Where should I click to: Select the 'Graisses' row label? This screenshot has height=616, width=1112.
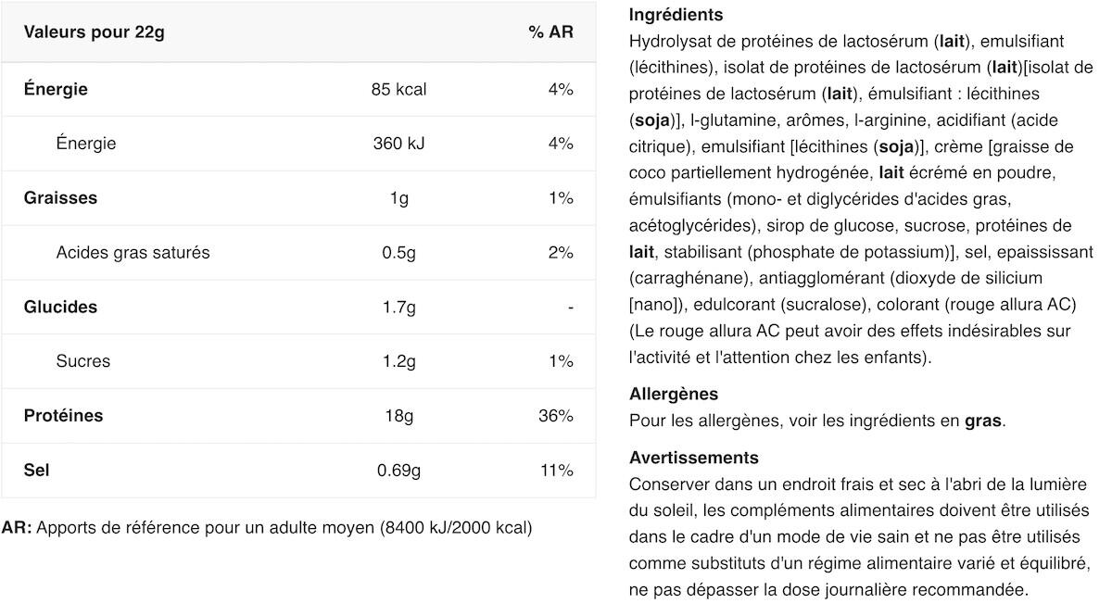[x=60, y=197]
